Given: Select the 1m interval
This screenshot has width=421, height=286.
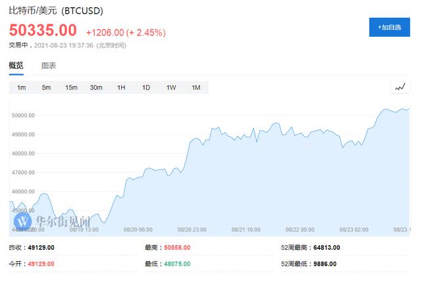Looking at the screenshot, I should [x=22, y=87].
